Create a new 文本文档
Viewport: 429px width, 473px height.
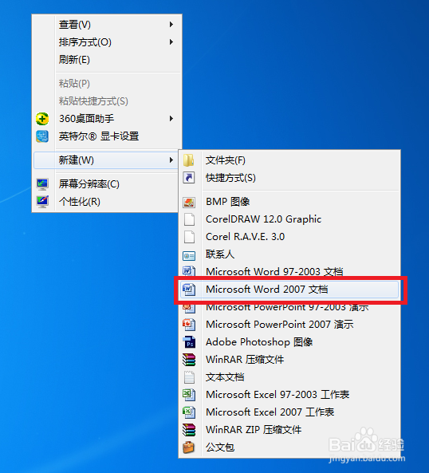289,377
